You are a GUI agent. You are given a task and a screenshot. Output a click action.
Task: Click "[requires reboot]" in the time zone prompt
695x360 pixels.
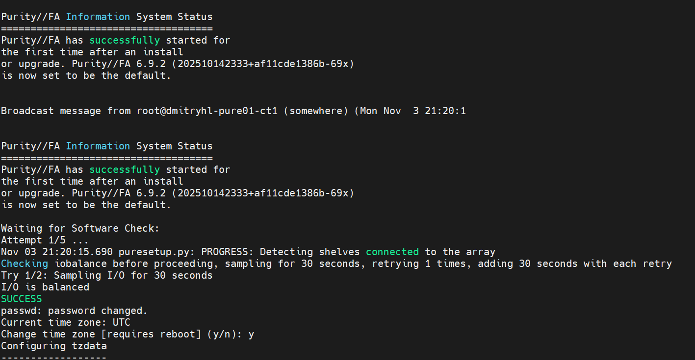click(148, 334)
